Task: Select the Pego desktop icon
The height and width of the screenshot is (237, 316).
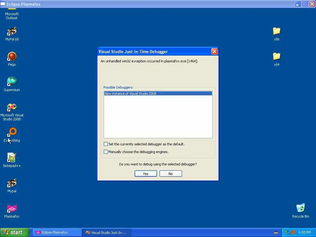Action: (x=12, y=59)
